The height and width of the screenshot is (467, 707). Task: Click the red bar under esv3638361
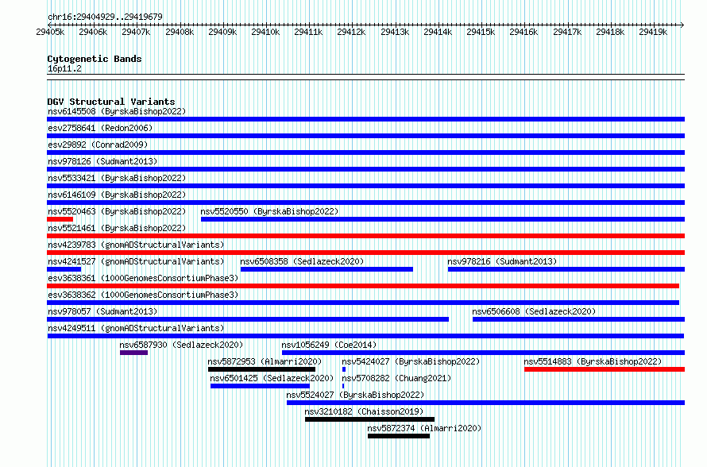[363, 286]
